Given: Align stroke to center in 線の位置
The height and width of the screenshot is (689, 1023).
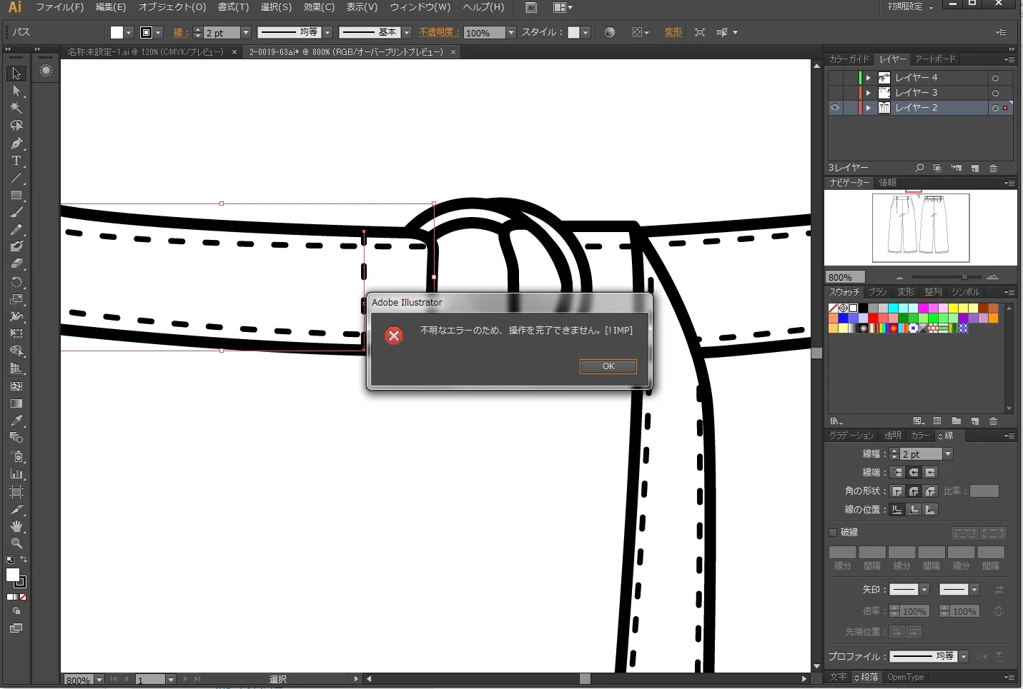Looking at the screenshot, I should coord(898,510).
